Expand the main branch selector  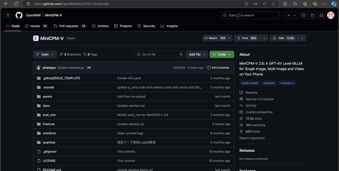pyautogui.click(x=45, y=55)
